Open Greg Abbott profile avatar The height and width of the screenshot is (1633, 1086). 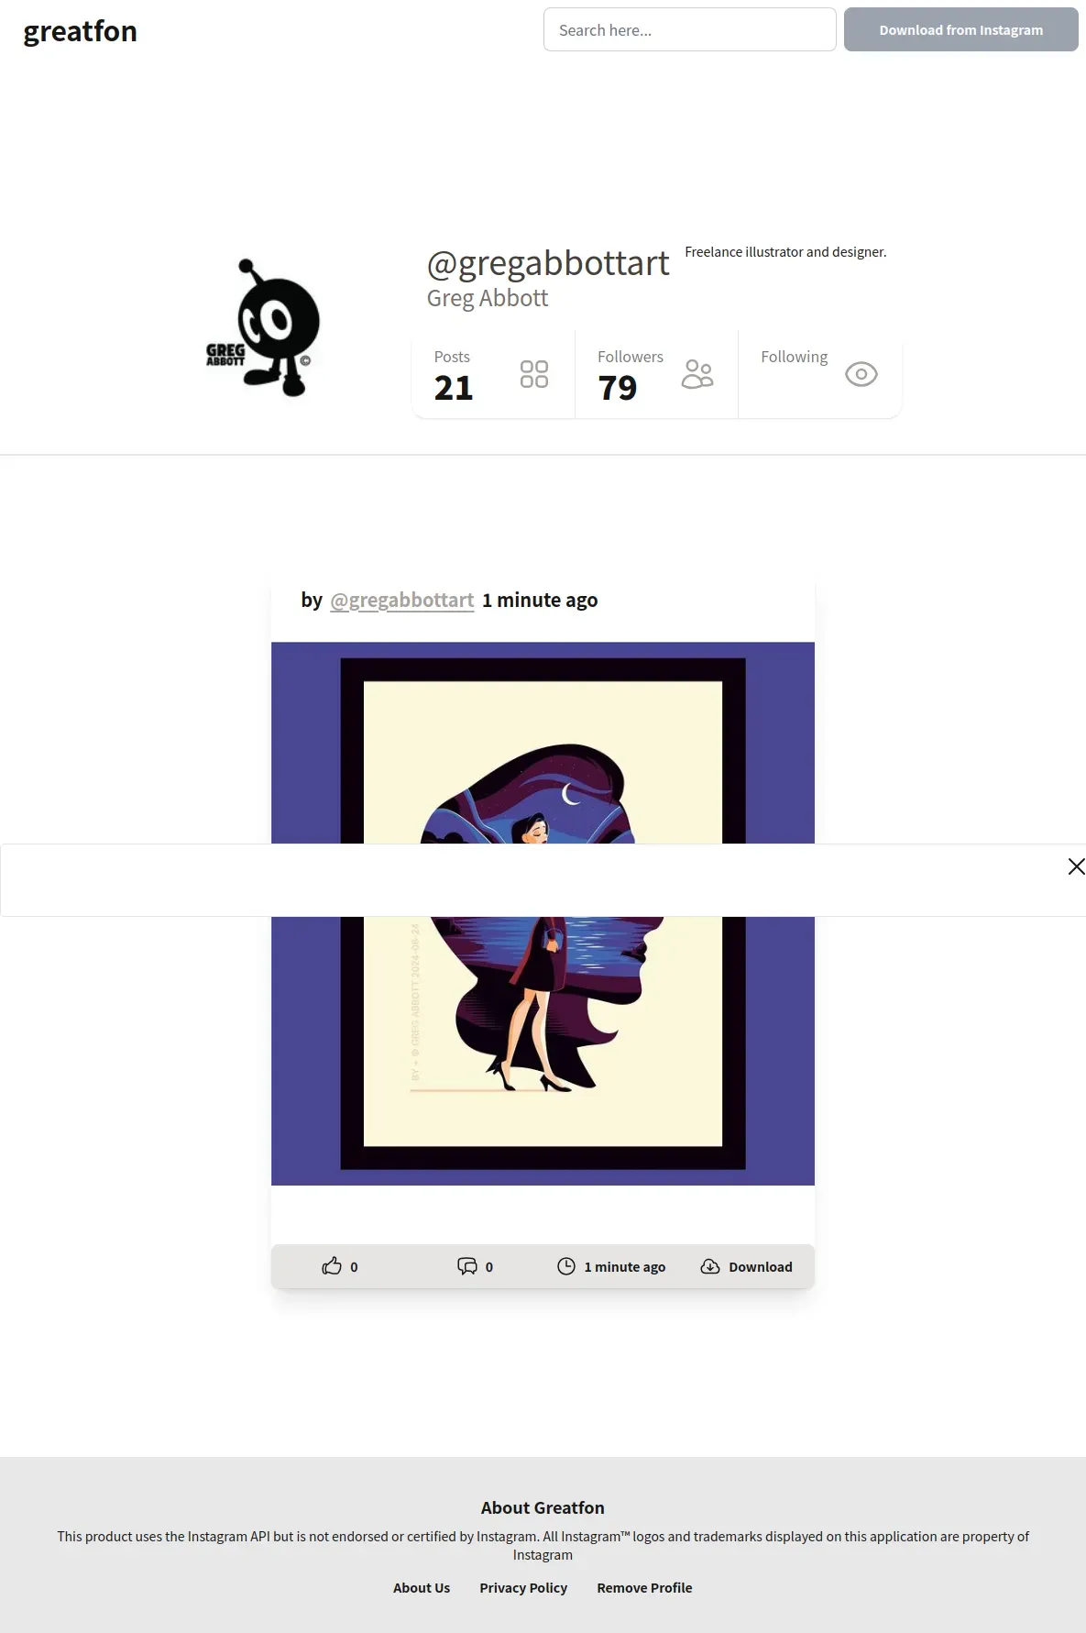pyautogui.click(x=263, y=327)
